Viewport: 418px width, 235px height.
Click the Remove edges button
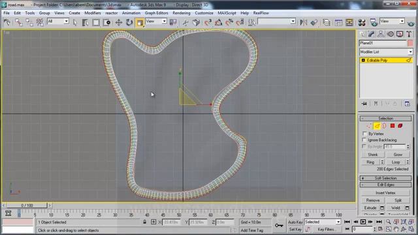point(373,200)
